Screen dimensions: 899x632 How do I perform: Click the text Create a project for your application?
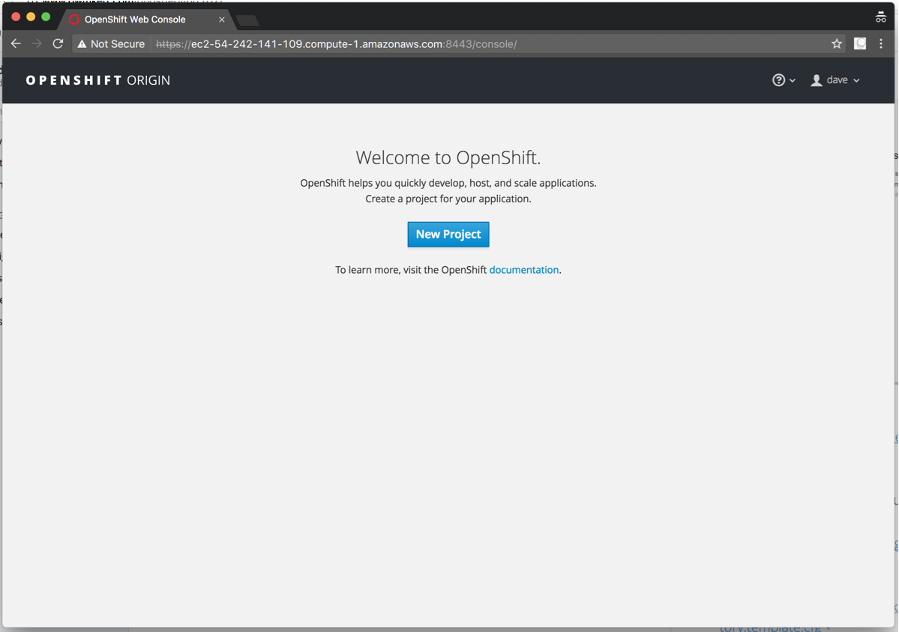click(448, 199)
